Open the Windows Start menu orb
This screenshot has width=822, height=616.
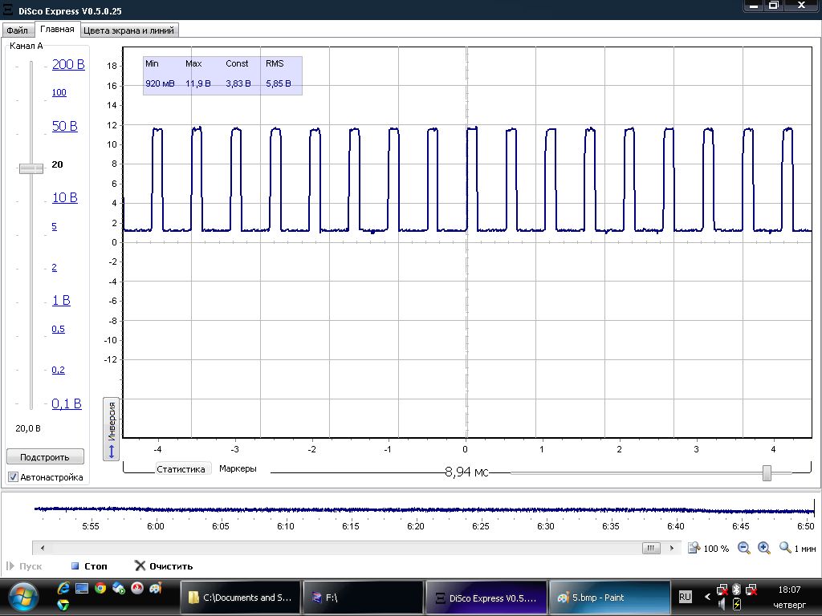(x=22, y=598)
